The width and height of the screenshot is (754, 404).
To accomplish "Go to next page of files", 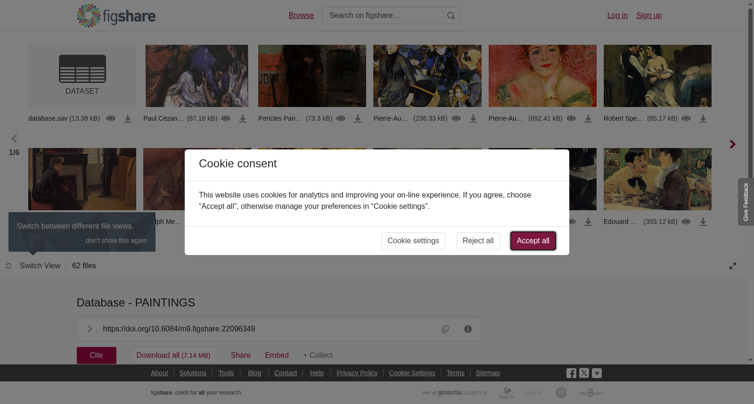I will click(732, 144).
